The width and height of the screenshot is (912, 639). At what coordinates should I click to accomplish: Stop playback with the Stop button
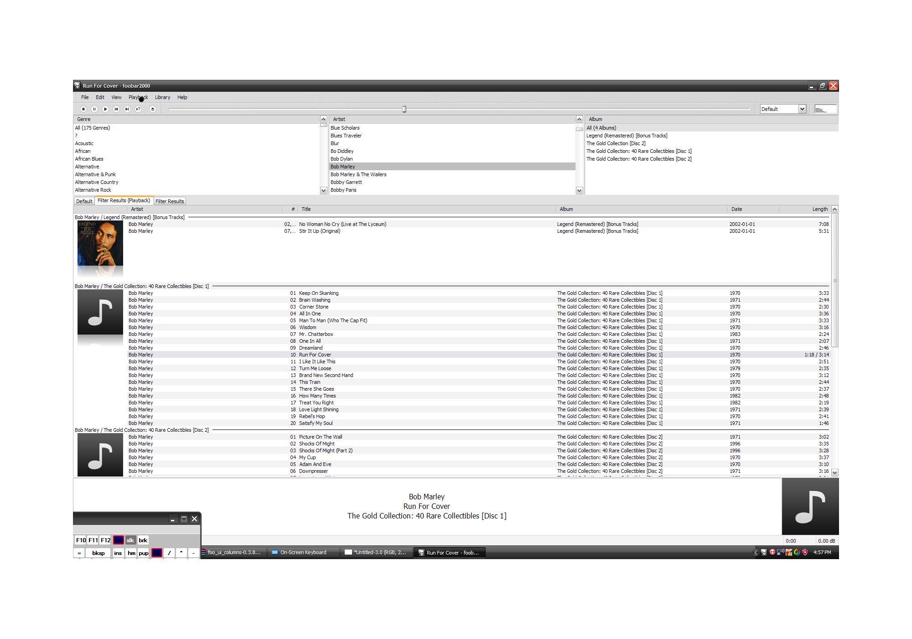(83, 109)
